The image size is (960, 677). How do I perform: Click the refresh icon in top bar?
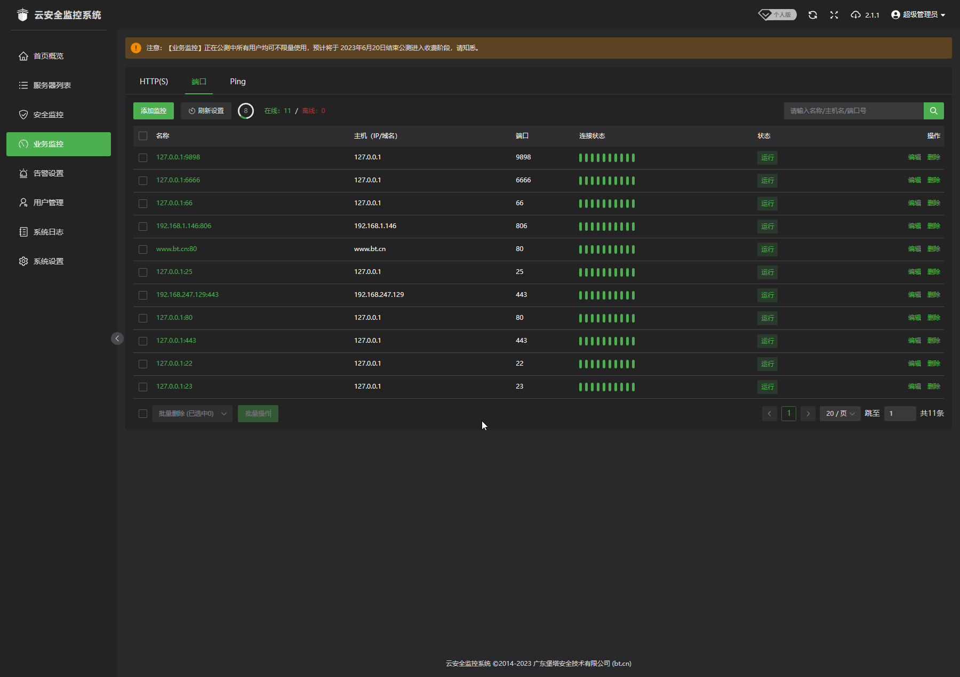click(812, 15)
